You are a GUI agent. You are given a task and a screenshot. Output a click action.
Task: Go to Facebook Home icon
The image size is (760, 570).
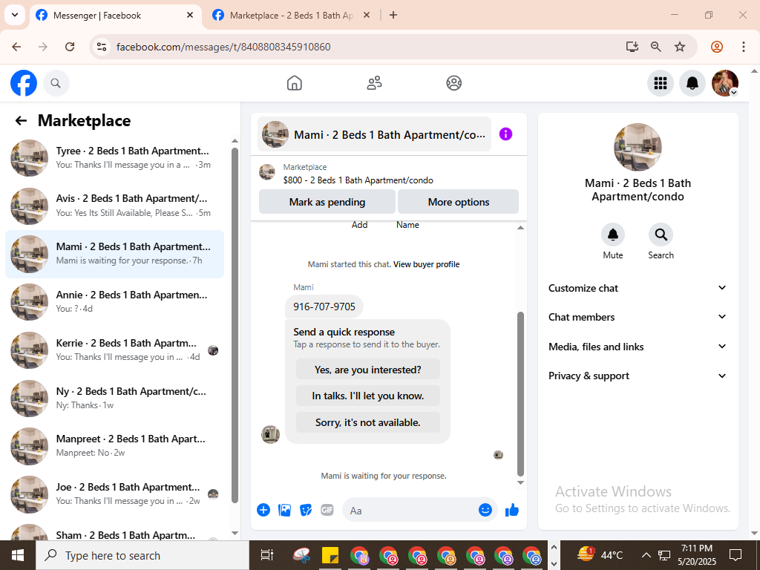pos(294,83)
